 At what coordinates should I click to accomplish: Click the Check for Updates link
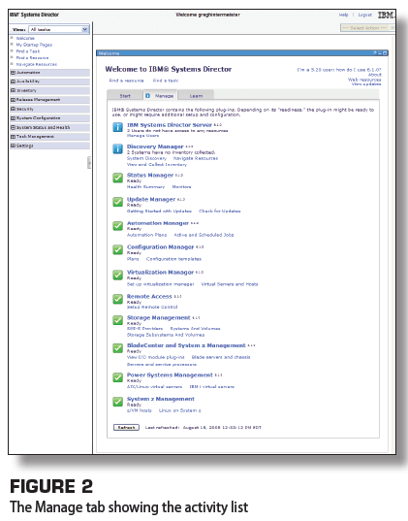[220, 211]
